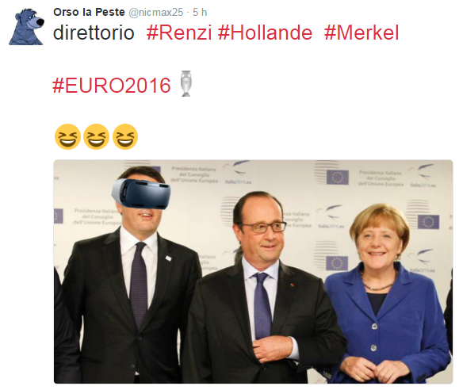Click the Presidenza Italiana backdrop text at top centre

click(x=194, y=175)
